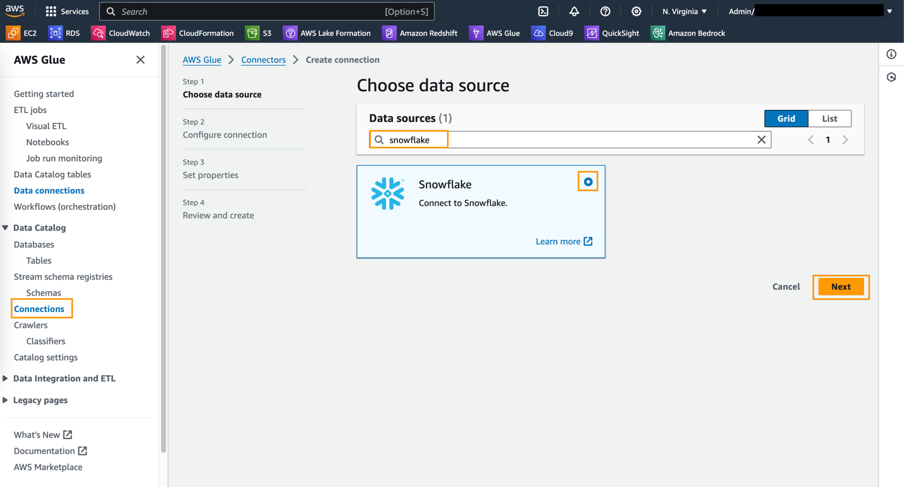Open the notifications bell
Viewport: 904px width, 487px height.
coord(574,11)
